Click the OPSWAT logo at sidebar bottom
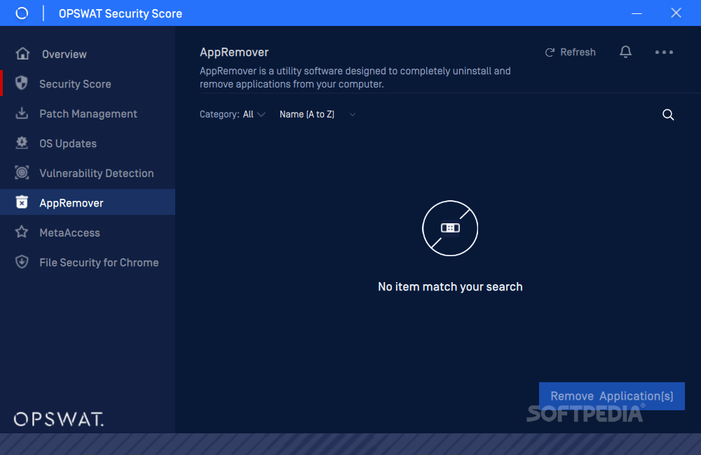The height and width of the screenshot is (455, 701). [59, 419]
